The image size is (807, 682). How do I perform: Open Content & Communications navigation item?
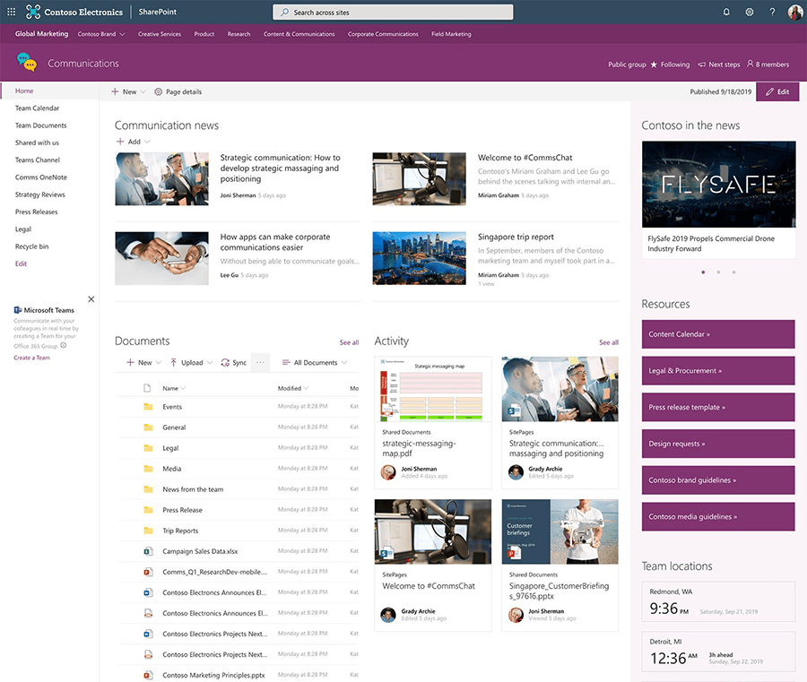tap(299, 34)
